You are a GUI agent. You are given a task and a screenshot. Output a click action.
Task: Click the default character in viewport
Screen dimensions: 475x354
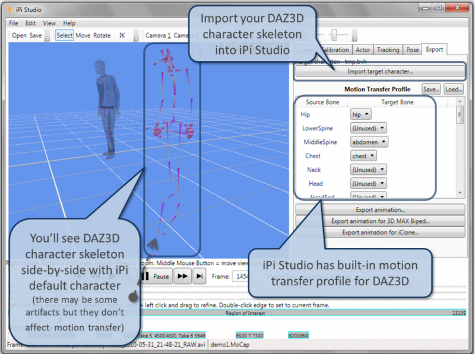point(107,109)
